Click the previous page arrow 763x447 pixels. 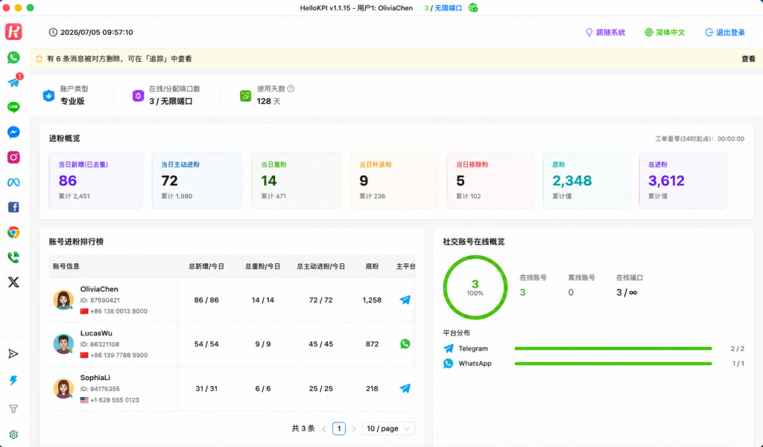(324, 428)
